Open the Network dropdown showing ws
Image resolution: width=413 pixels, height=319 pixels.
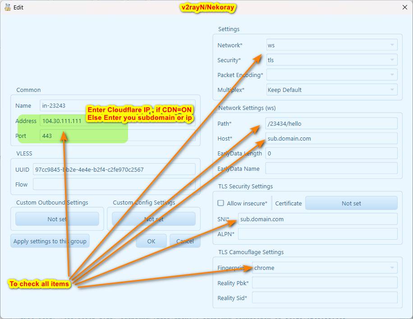pos(332,45)
